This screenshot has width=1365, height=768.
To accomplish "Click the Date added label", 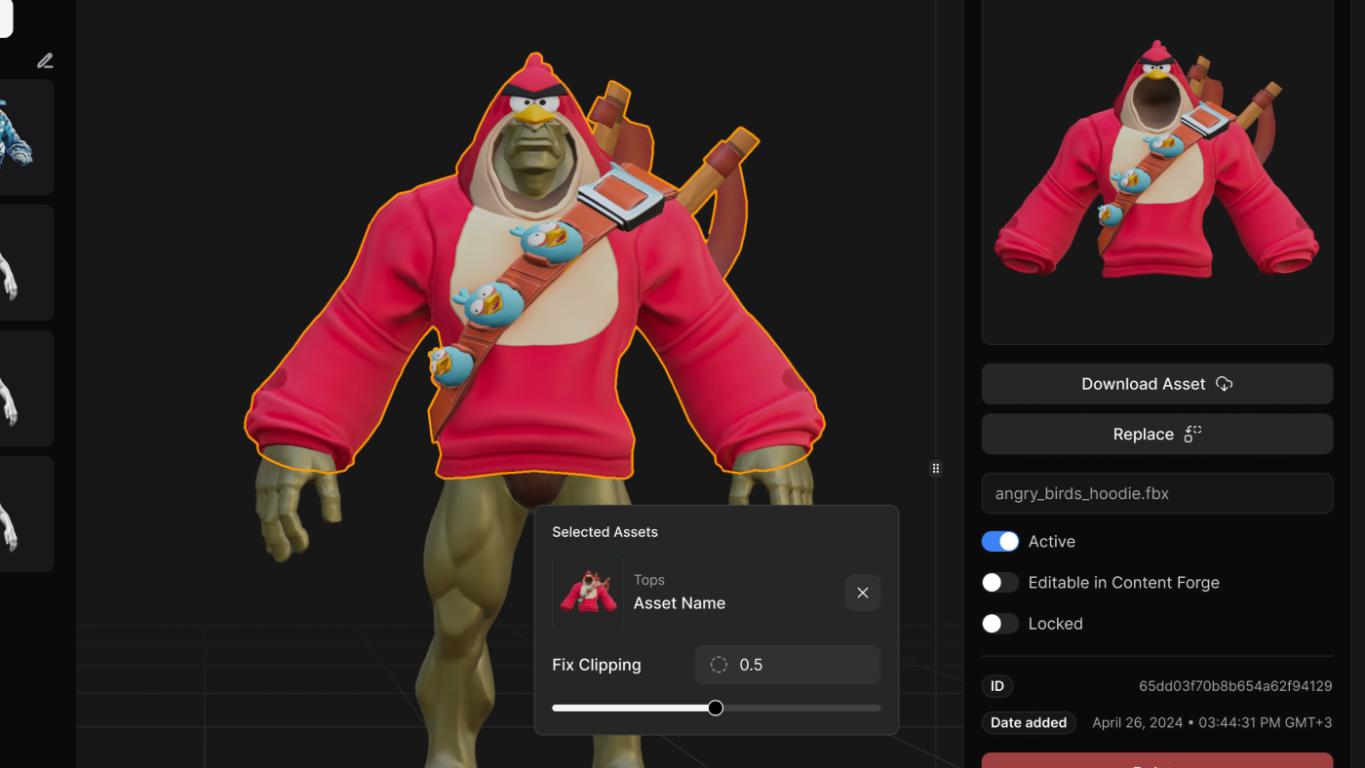I will point(1029,723).
